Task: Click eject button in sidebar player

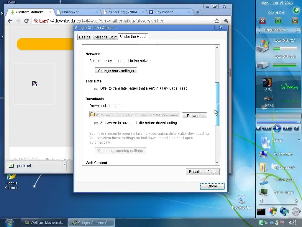Action: point(296,128)
